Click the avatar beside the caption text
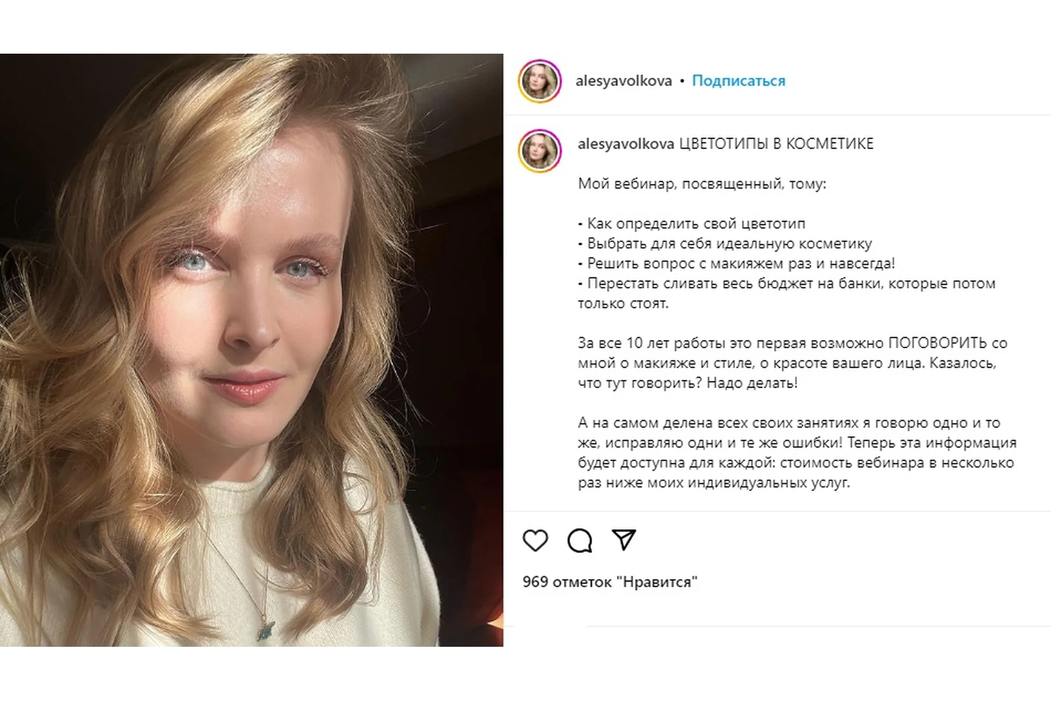The height and width of the screenshot is (701, 1051). (x=540, y=151)
